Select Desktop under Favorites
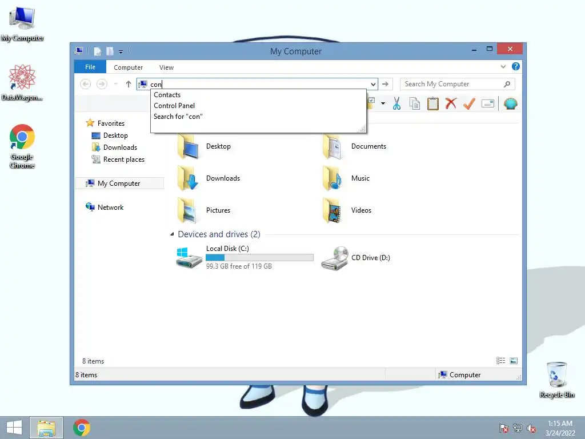The image size is (585, 439). click(x=115, y=135)
